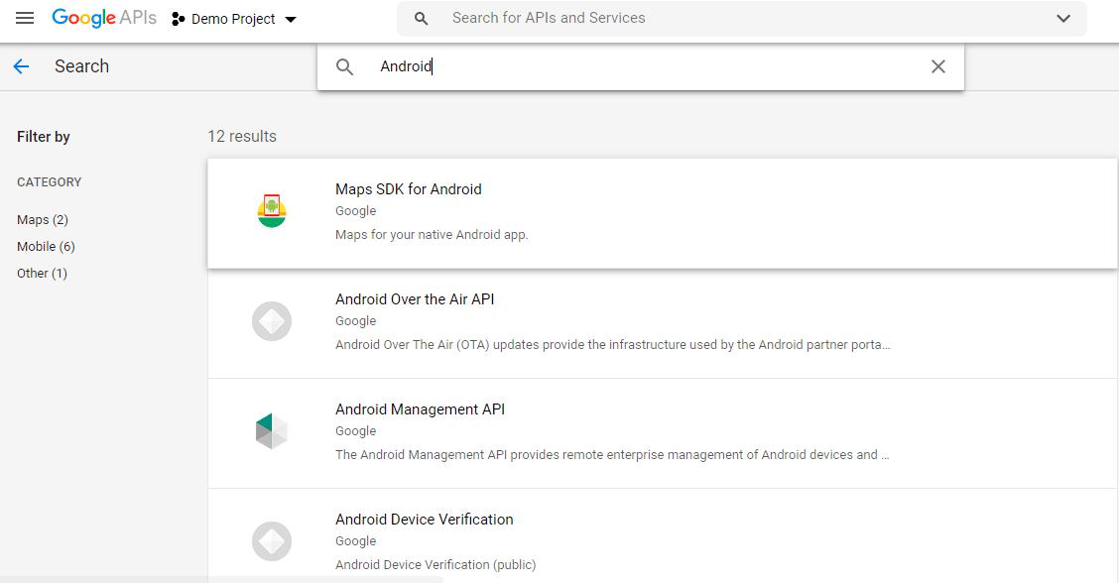Click the Android Device Verification icon
Image resolution: width=1119 pixels, height=583 pixels.
(x=271, y=541)
